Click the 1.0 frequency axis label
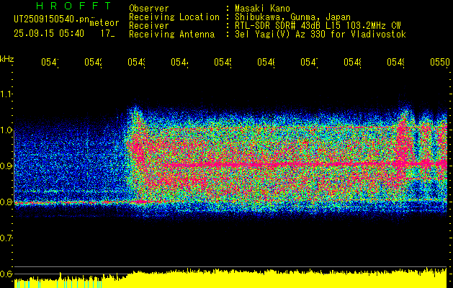 [6, 130]
